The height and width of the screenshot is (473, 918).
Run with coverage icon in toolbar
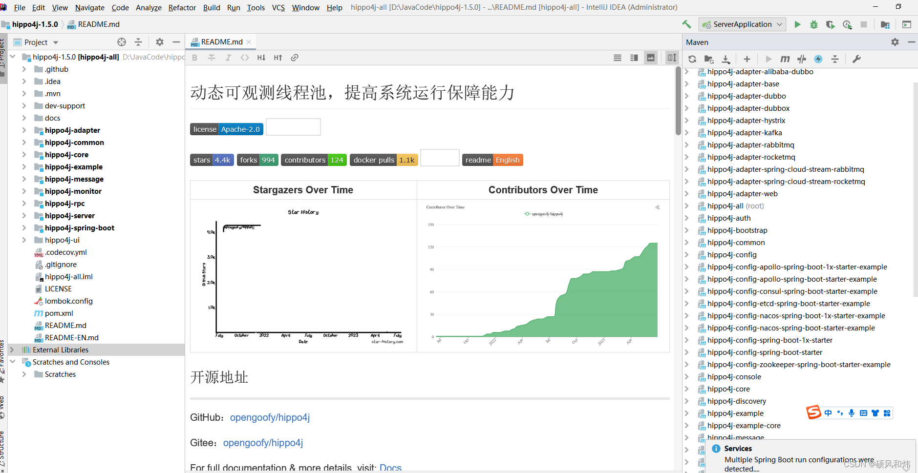pyautogui.click(x=831, y=24)
